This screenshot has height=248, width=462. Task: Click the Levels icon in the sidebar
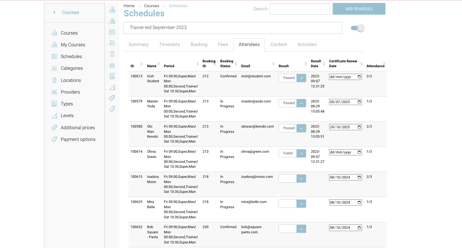click(54, 116)
